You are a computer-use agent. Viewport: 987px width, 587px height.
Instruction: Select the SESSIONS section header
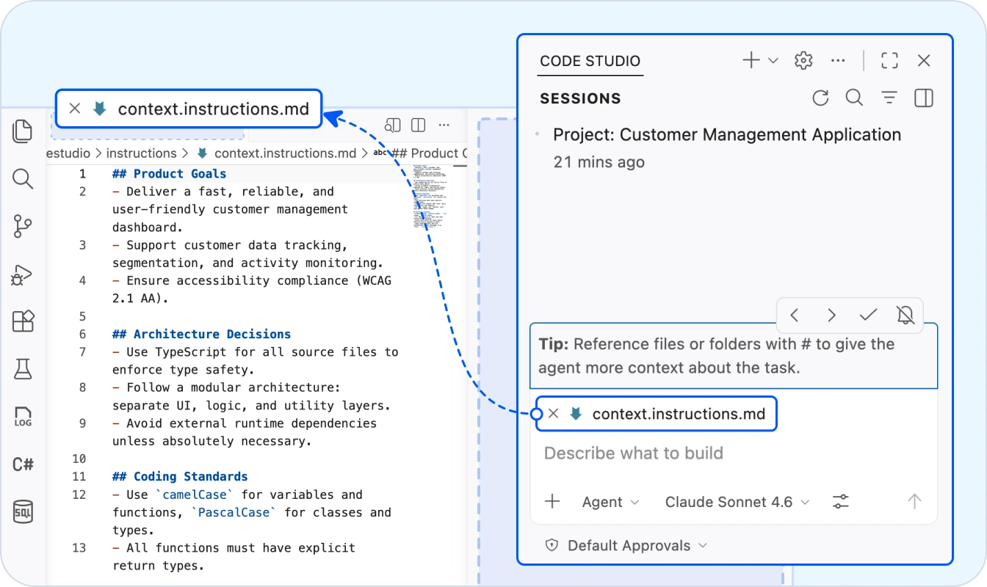(x=580, y=98)
